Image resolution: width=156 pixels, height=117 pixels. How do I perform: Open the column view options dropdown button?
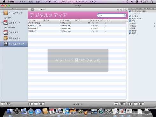pos(122,104)
